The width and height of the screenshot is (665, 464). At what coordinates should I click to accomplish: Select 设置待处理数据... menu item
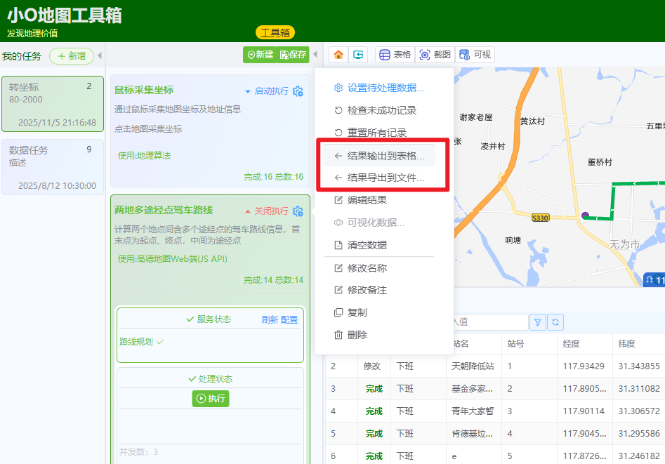click(379, 88)
